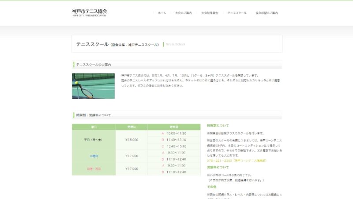Click the gray 'Tennis School' subtitle
The height and width of the screenshot is (199, 353).
[175, 44]
